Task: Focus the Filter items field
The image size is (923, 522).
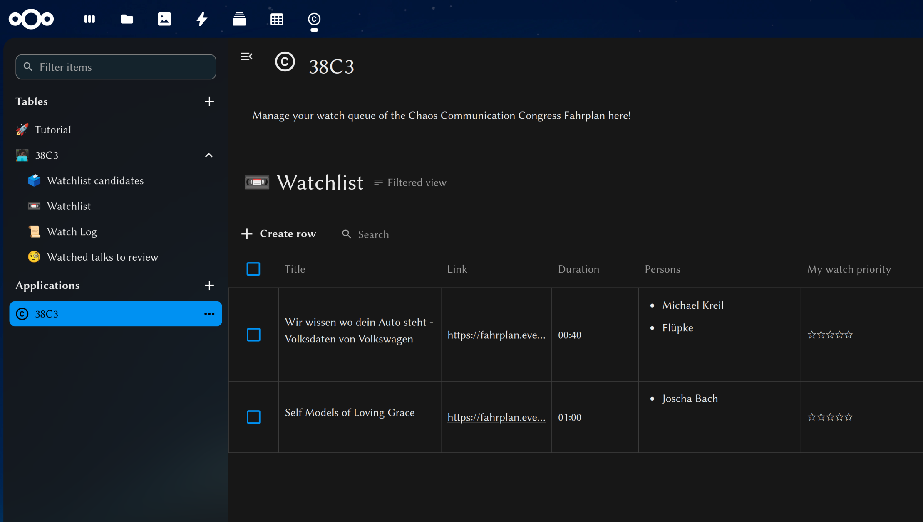Action: point(116,67)
